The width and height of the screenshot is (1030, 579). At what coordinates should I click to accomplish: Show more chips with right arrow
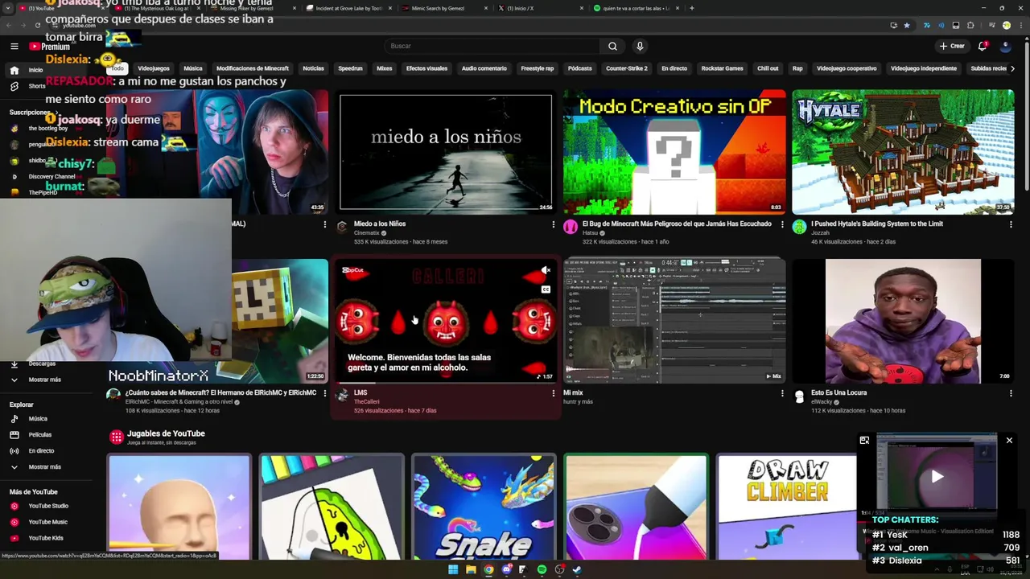point(1012,68)
